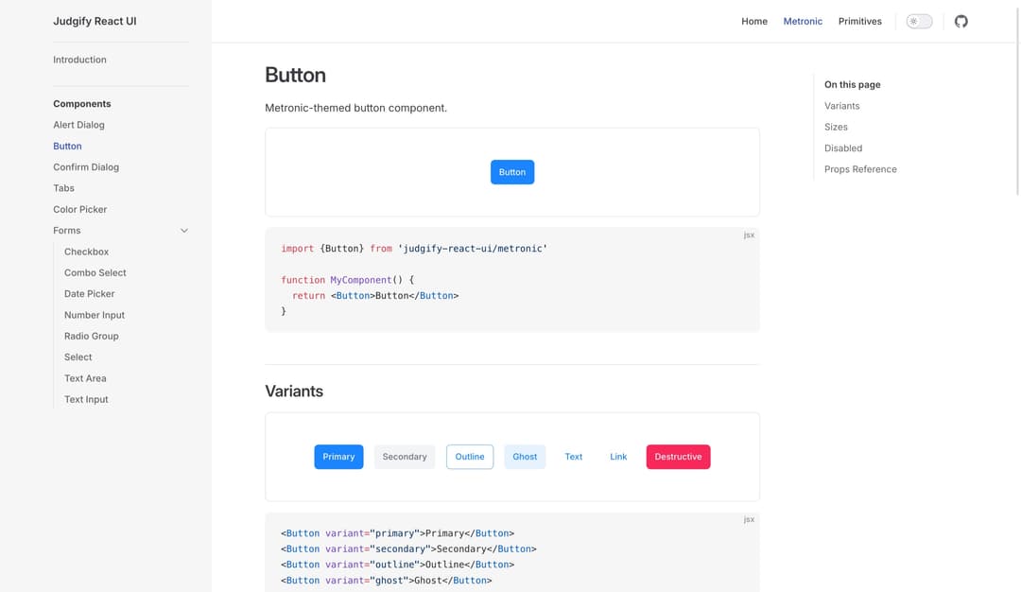The height and width of the screenshot is (592, 1021).
Task: Click the variant="primary" code line
Action: [x=397, y=532]
